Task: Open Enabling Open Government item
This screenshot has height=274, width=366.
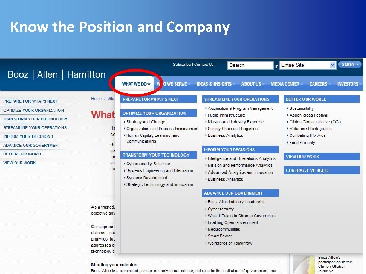Action: pos(233,223)
